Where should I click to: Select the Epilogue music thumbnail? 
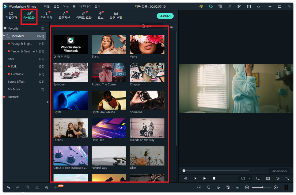(70, 72)
